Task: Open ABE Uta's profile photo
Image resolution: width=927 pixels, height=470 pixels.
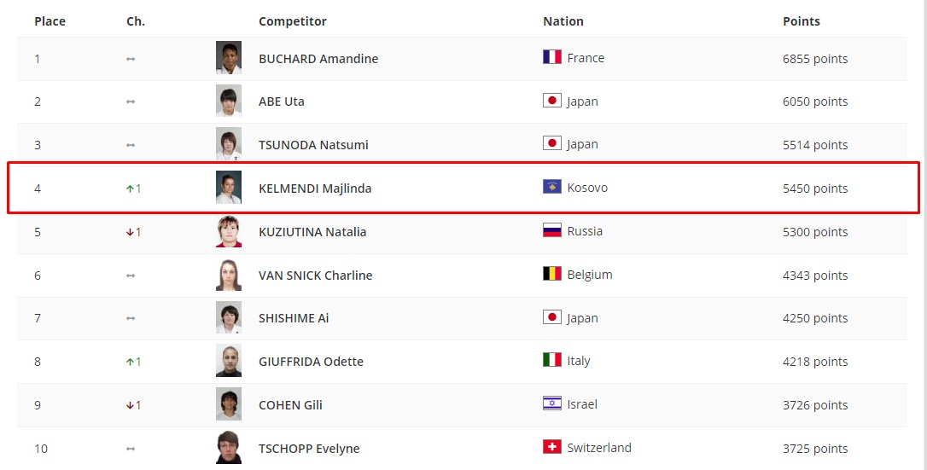Action: tap(229, 101)
